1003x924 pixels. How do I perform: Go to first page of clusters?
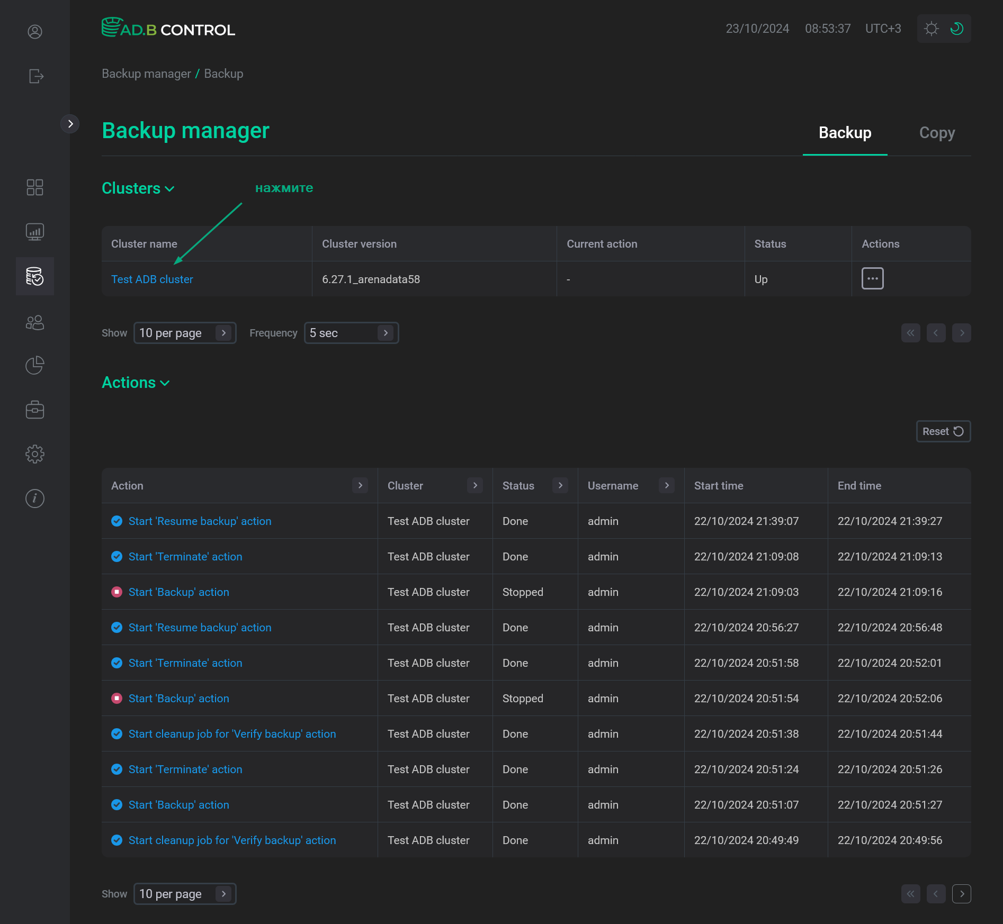pos(910,333)
